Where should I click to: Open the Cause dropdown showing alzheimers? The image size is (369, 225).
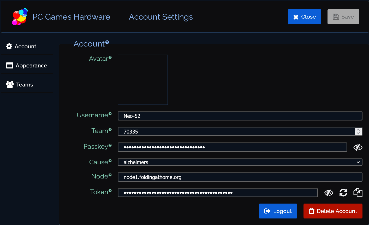click(x=240, y=162)
